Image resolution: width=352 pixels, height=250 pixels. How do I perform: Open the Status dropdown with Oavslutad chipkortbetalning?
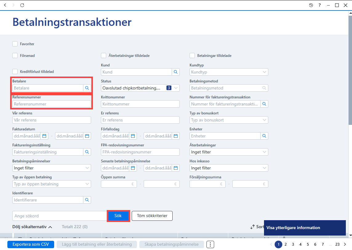tap(140, 88)
